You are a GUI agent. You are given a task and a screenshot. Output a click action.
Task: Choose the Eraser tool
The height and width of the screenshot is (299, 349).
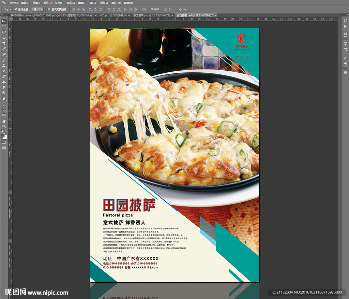coord(4,76)
